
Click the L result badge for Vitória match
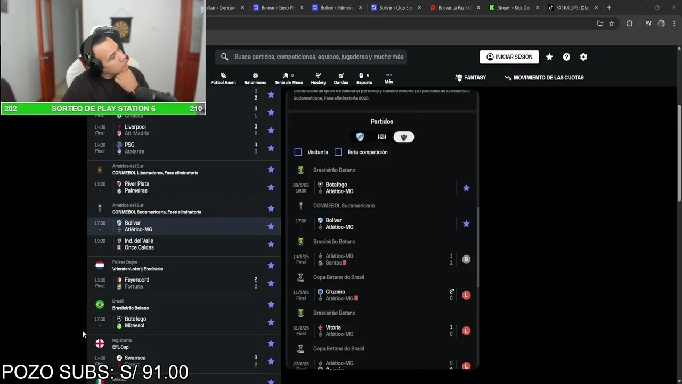[x=466, y=331]
